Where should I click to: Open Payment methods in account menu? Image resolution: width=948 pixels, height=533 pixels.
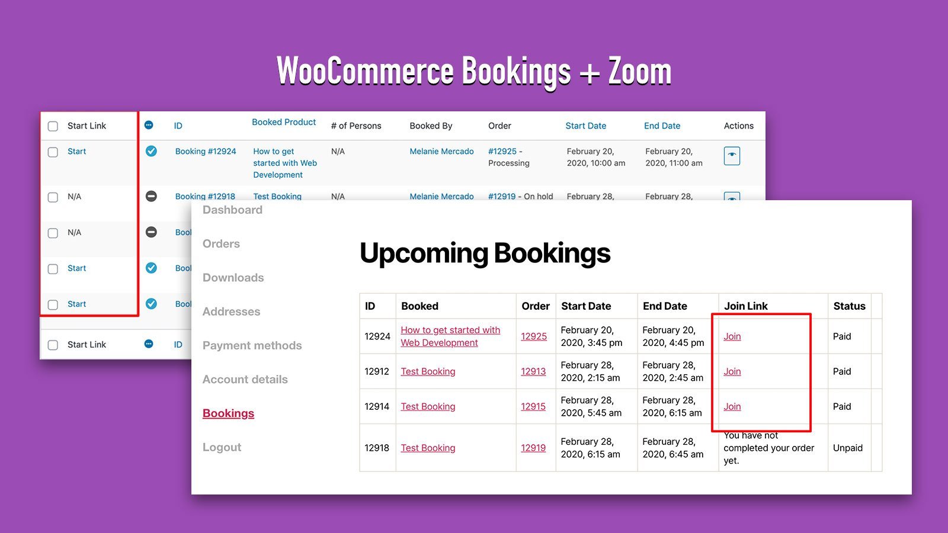[x=252, y=345]
